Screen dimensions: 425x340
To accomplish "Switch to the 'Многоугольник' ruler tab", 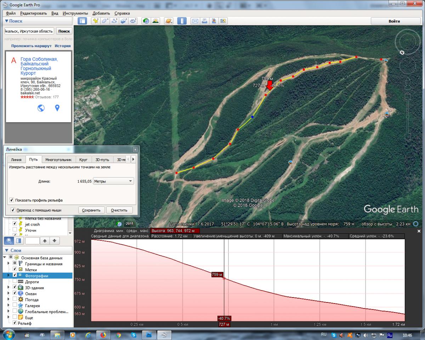I will tap(58, 160).
